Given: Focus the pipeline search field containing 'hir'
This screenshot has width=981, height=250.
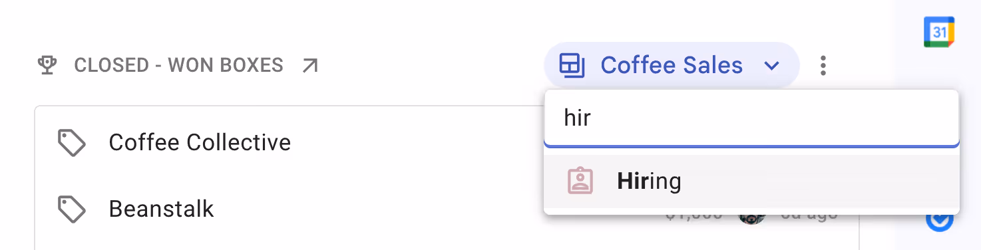Looking at the screenshot, I should [x=751, y=118].
